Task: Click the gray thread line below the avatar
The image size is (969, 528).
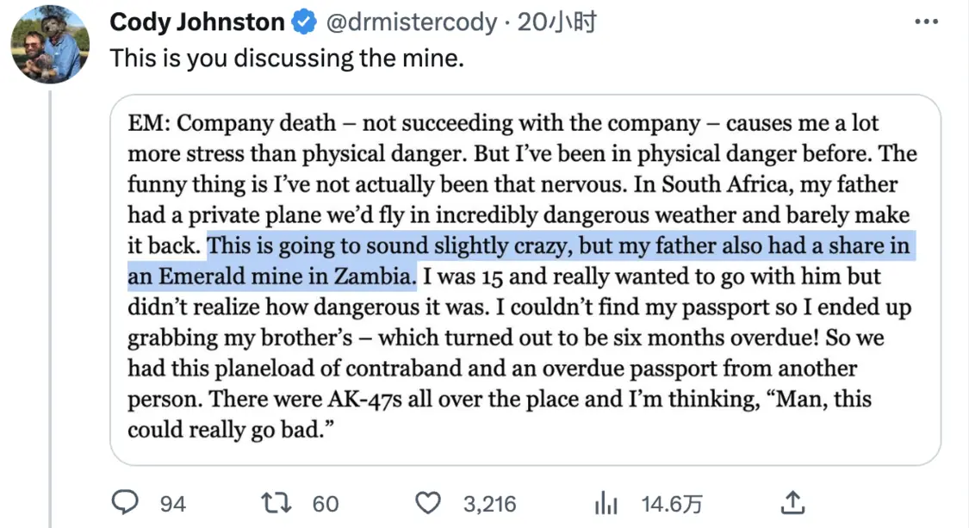Action: click(x=50, y=301)
